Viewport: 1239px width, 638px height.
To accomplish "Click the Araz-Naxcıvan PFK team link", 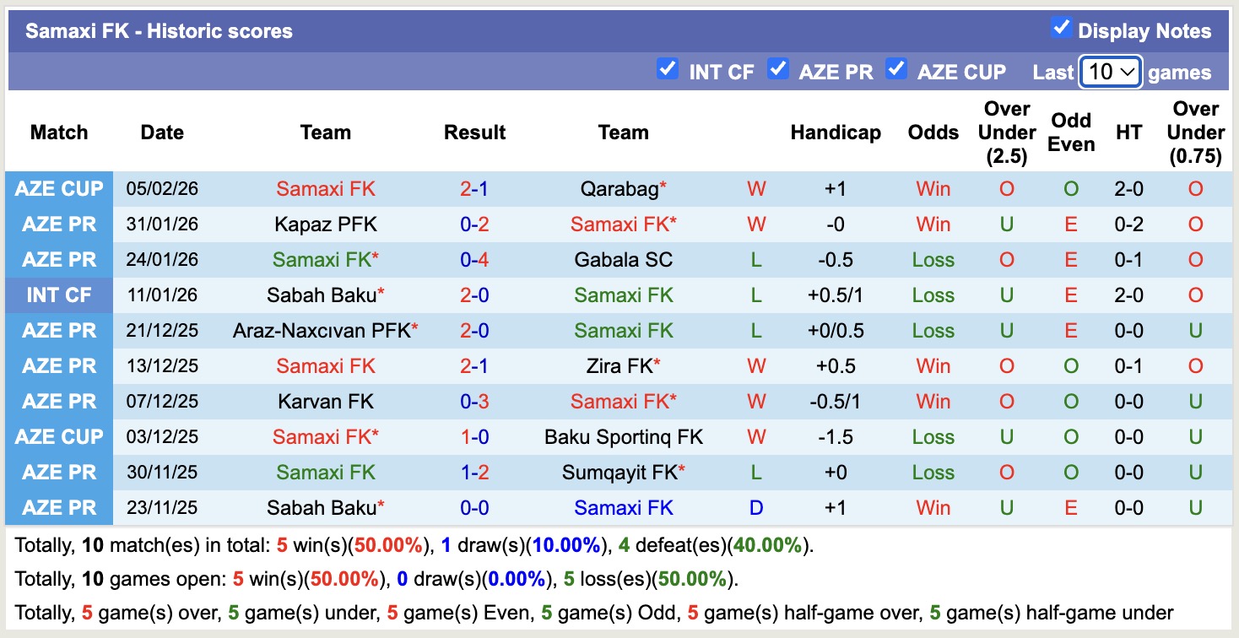I will click(321, 331).
